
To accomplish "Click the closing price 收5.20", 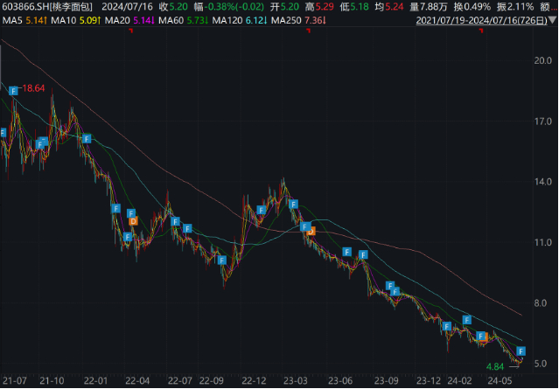I will coord(173,6).
